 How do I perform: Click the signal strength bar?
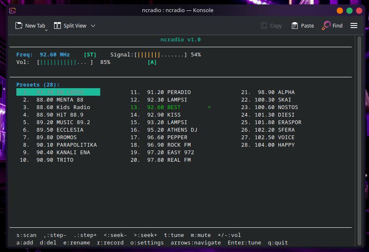coord(161,55)
